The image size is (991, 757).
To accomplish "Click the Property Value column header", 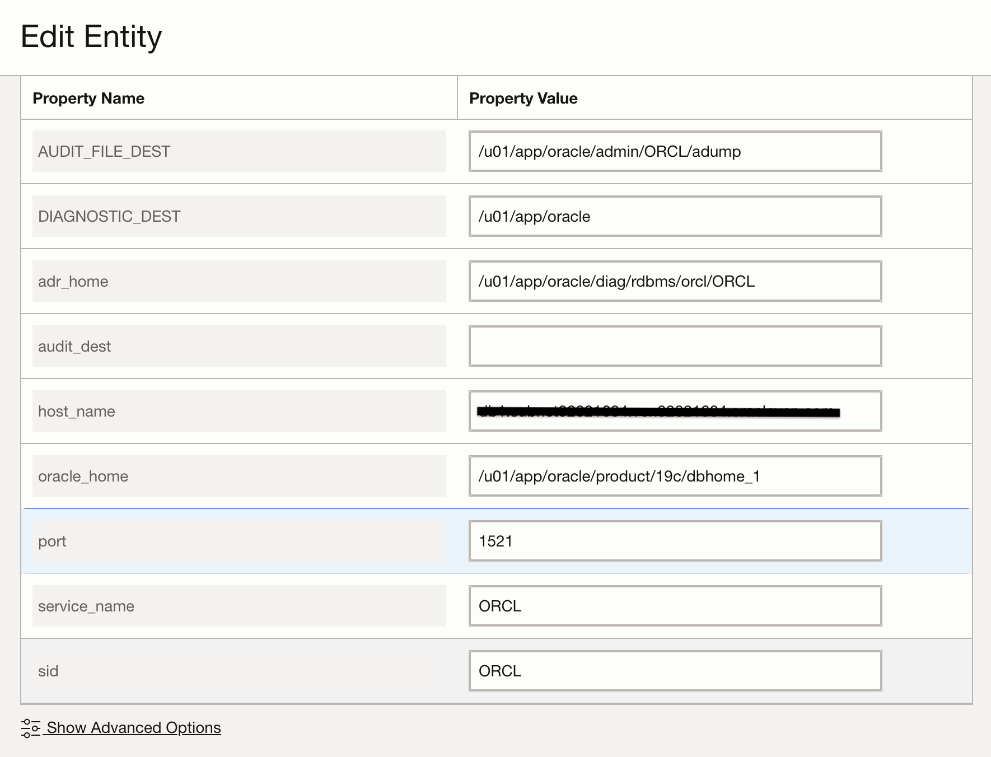I will point(523,99).
